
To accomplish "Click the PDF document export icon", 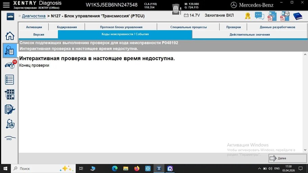I will [x=272, y=16].
